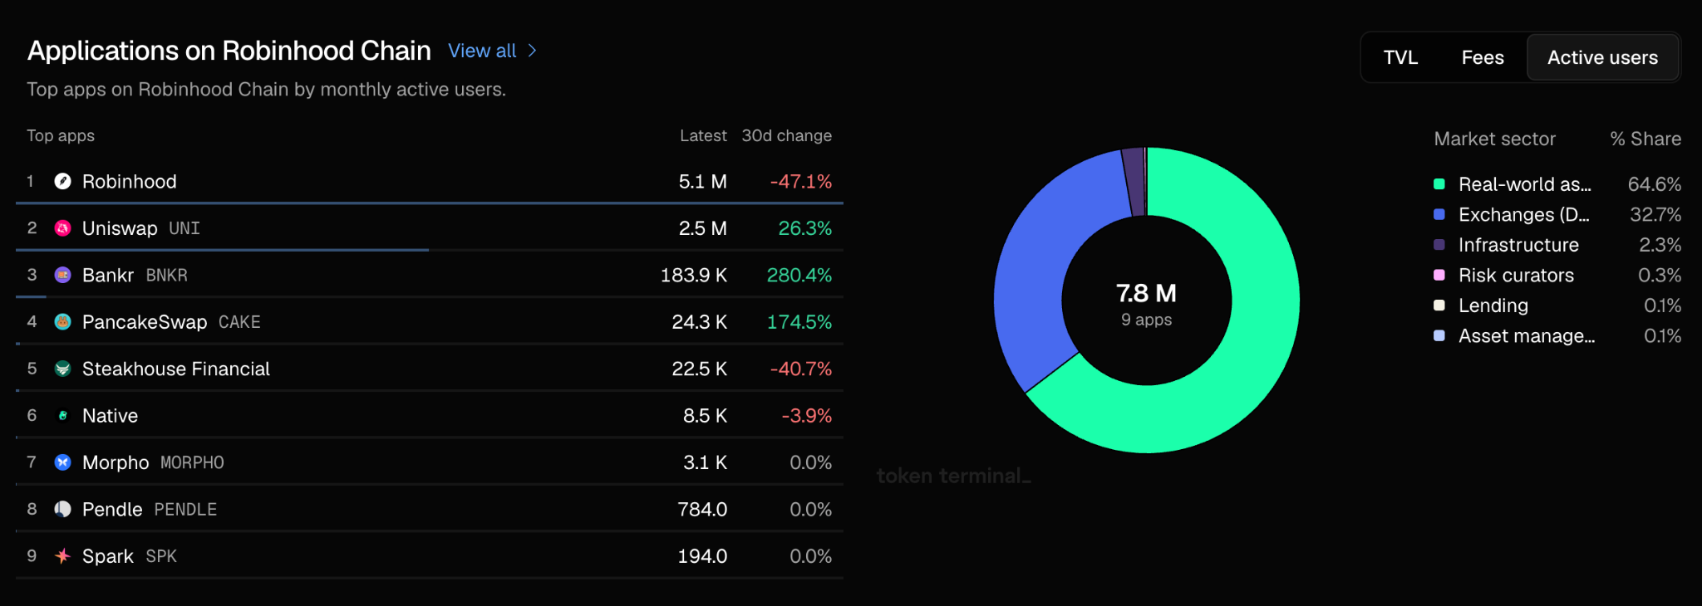Click the 2.5 M value for Uniswap
This screenshot has height=606, width=1702.
pos(702,228)
